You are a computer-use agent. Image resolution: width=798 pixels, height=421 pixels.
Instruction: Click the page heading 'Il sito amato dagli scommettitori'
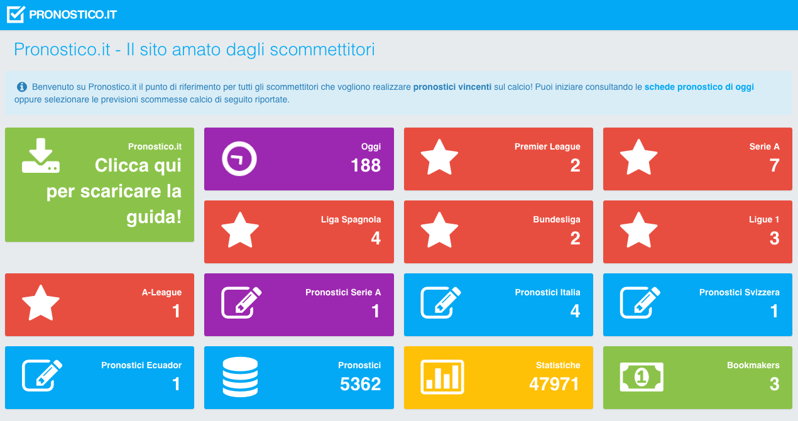(251, 50)
